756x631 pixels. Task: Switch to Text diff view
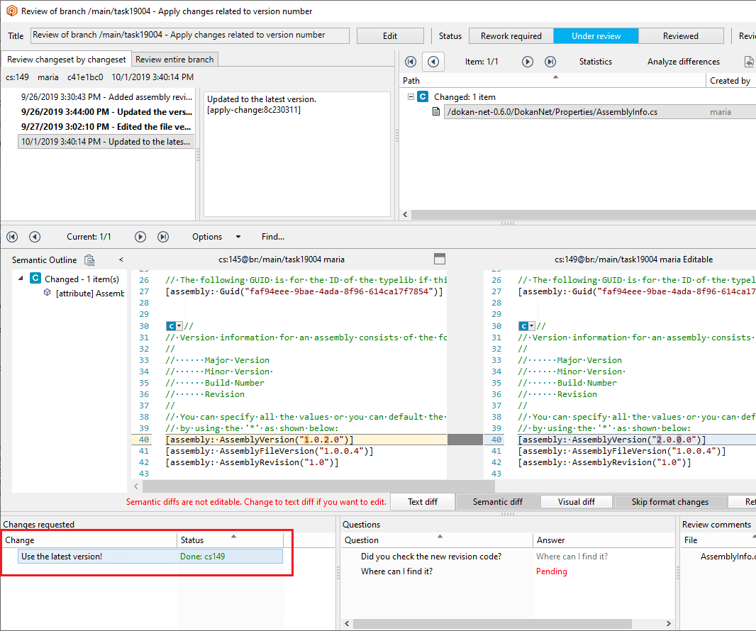(x=422, y=501)
